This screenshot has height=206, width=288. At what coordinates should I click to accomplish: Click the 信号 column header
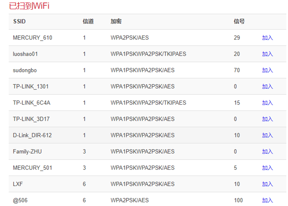[239, 21]
